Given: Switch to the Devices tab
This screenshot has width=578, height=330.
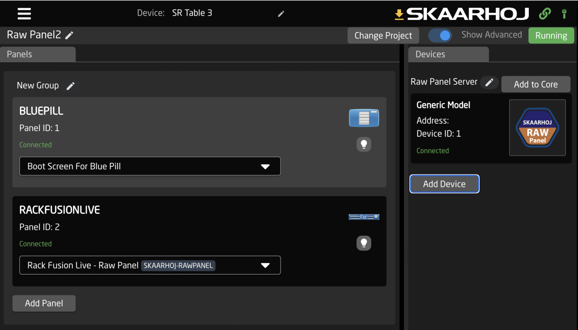Looking at the screenshot, I should (x=448, y=54).
